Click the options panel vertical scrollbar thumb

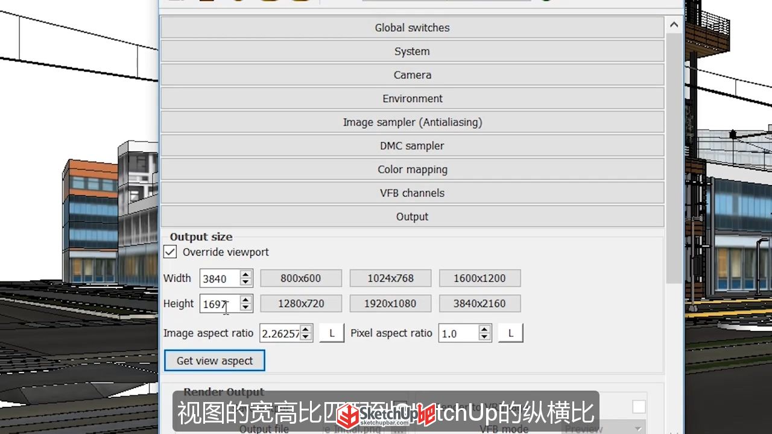pos(674,158)
